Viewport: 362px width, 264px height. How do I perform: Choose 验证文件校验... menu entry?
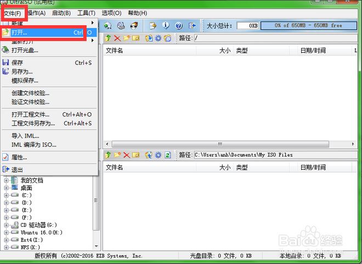coord(49,102)
